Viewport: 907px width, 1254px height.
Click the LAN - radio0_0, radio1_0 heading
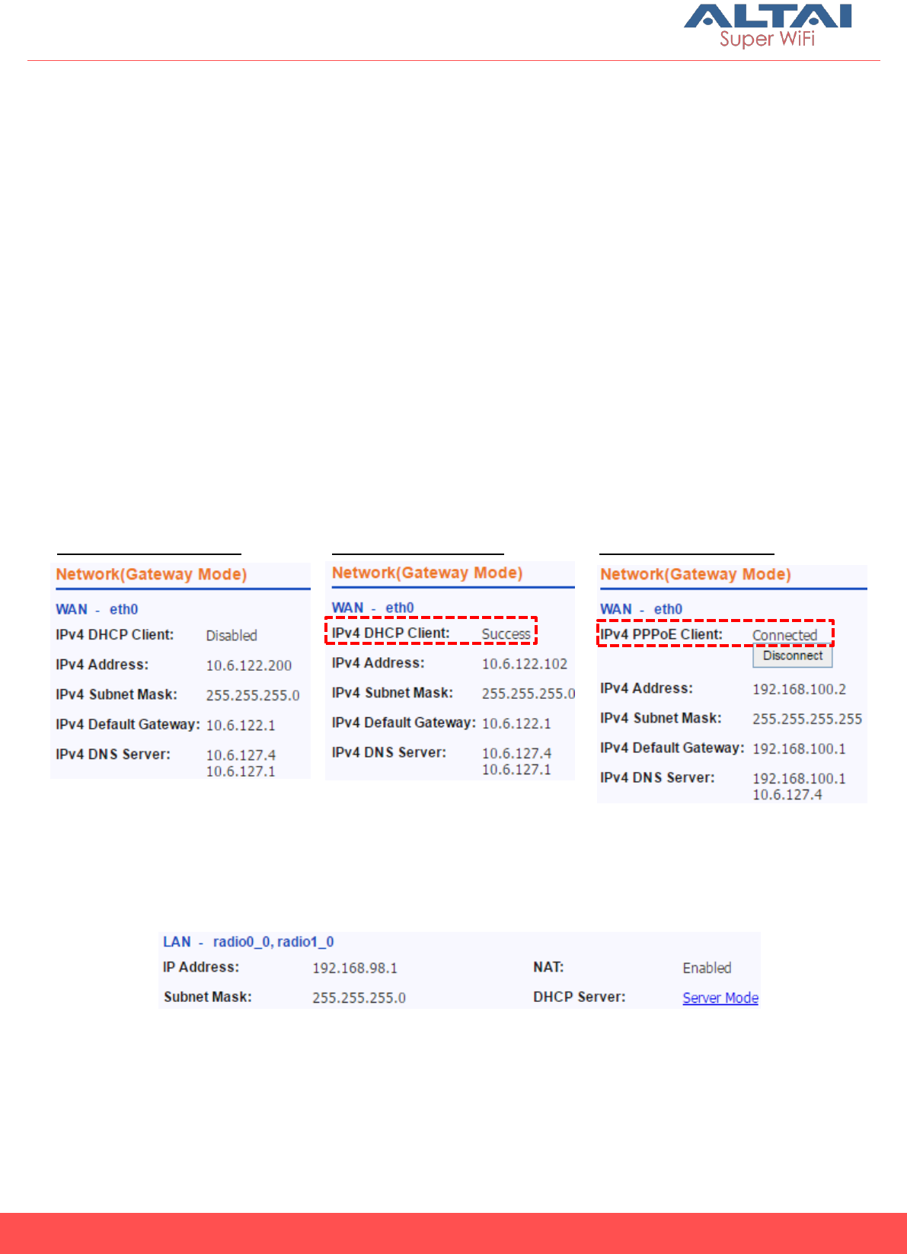click(x=248, y=942)
